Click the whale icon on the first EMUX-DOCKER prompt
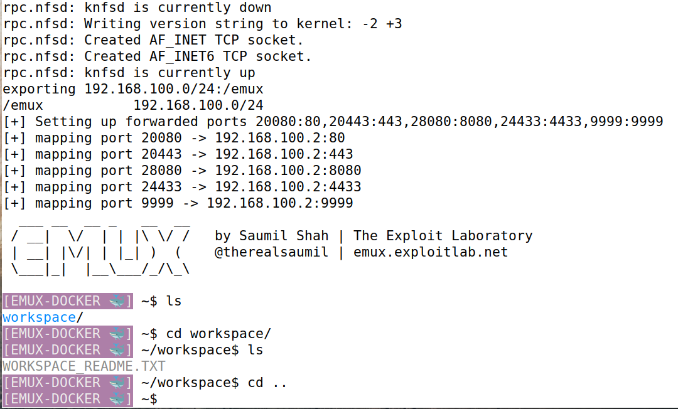This screenshot has width=678, height=409. point(117,301)
